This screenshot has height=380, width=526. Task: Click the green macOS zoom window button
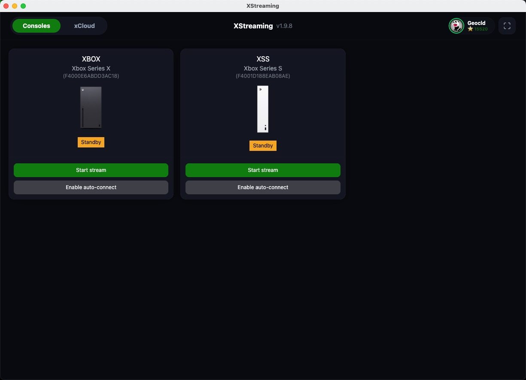[x=23, y=6]
